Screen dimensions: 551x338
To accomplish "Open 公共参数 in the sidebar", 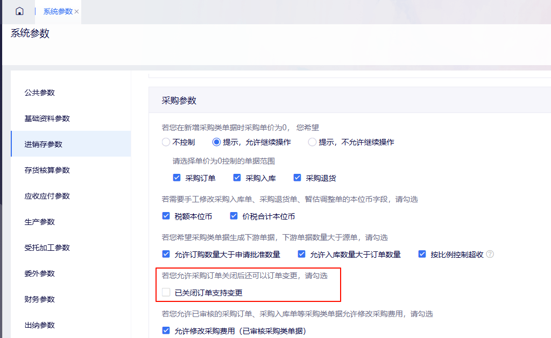I will point(40,93).
